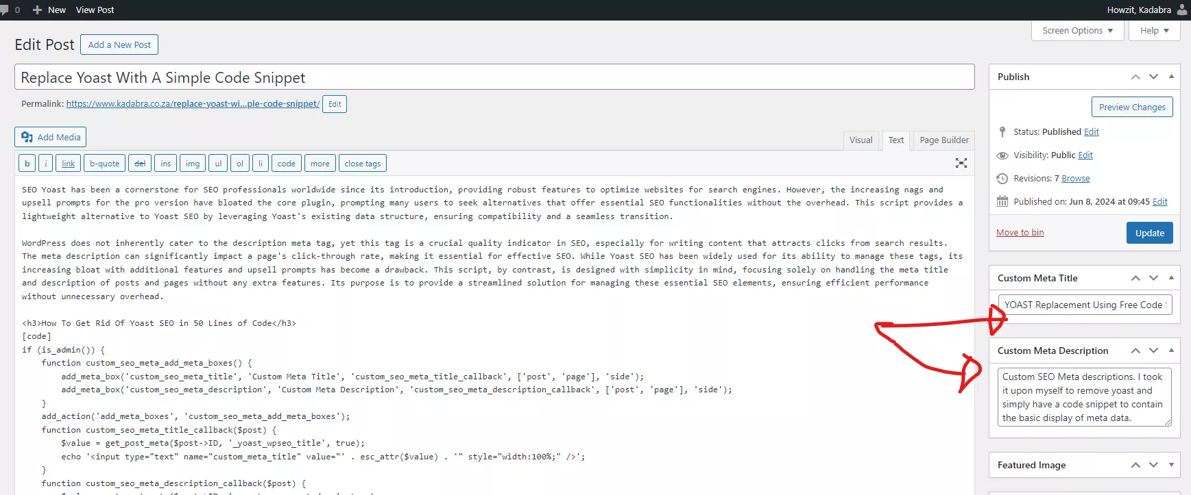Open the post permalink URL
This screenshot has height=495, width=1191.
coord(193,104)
